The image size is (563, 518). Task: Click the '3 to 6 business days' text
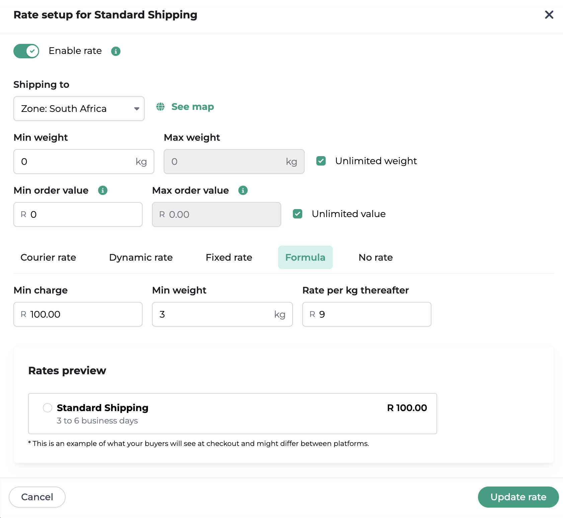point(97,420)
